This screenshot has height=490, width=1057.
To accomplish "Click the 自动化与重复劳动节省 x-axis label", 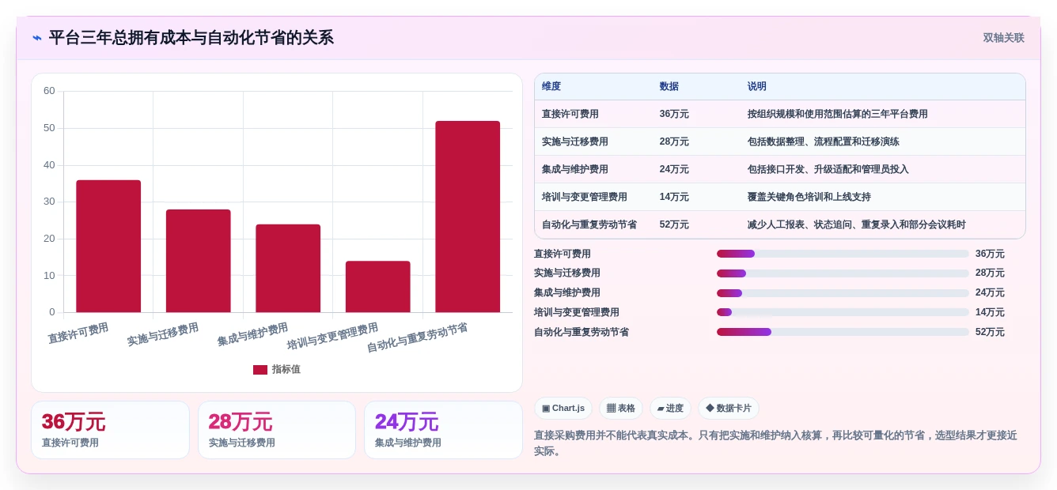I will click(417, 337).
